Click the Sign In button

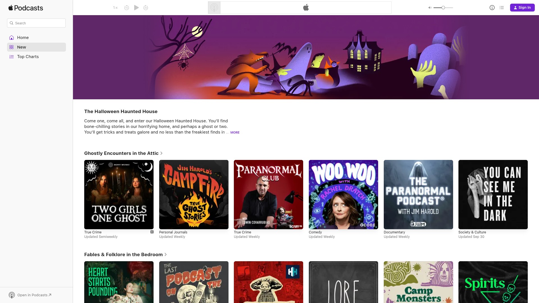[x=522, y=8]
